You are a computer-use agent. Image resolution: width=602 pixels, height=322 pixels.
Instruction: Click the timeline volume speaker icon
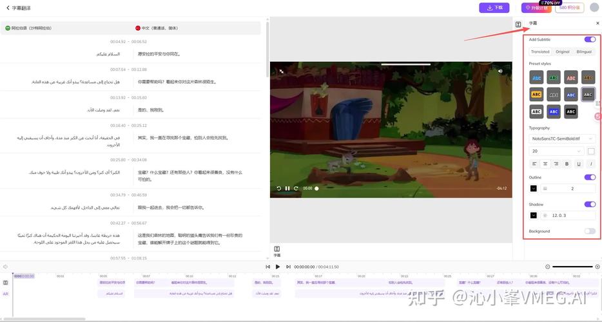5,267
